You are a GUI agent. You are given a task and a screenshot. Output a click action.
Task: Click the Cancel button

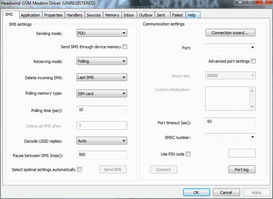(x=226, y=192)
